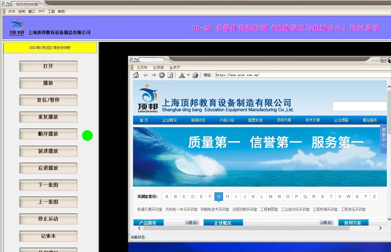Open font settings via the 'A' icon
Image resolution: width=391 pixels, height=252 pixels.
181,75
